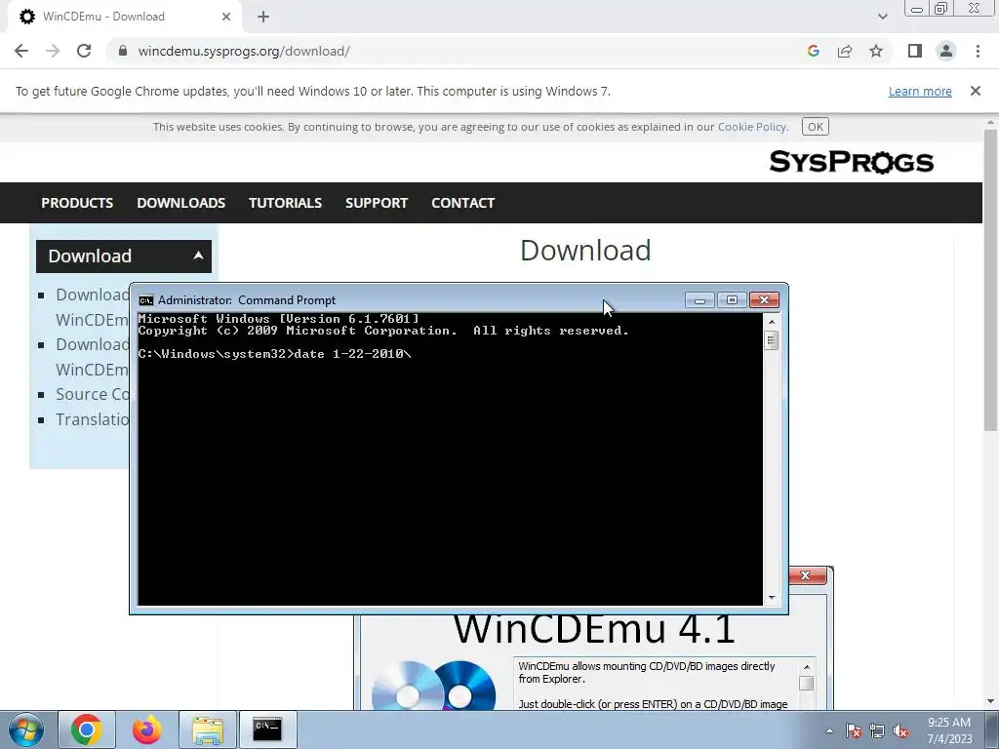999x749 pixels.
Task: Open the DOWNLOADS menu item
Action: (x=180, y=203)
